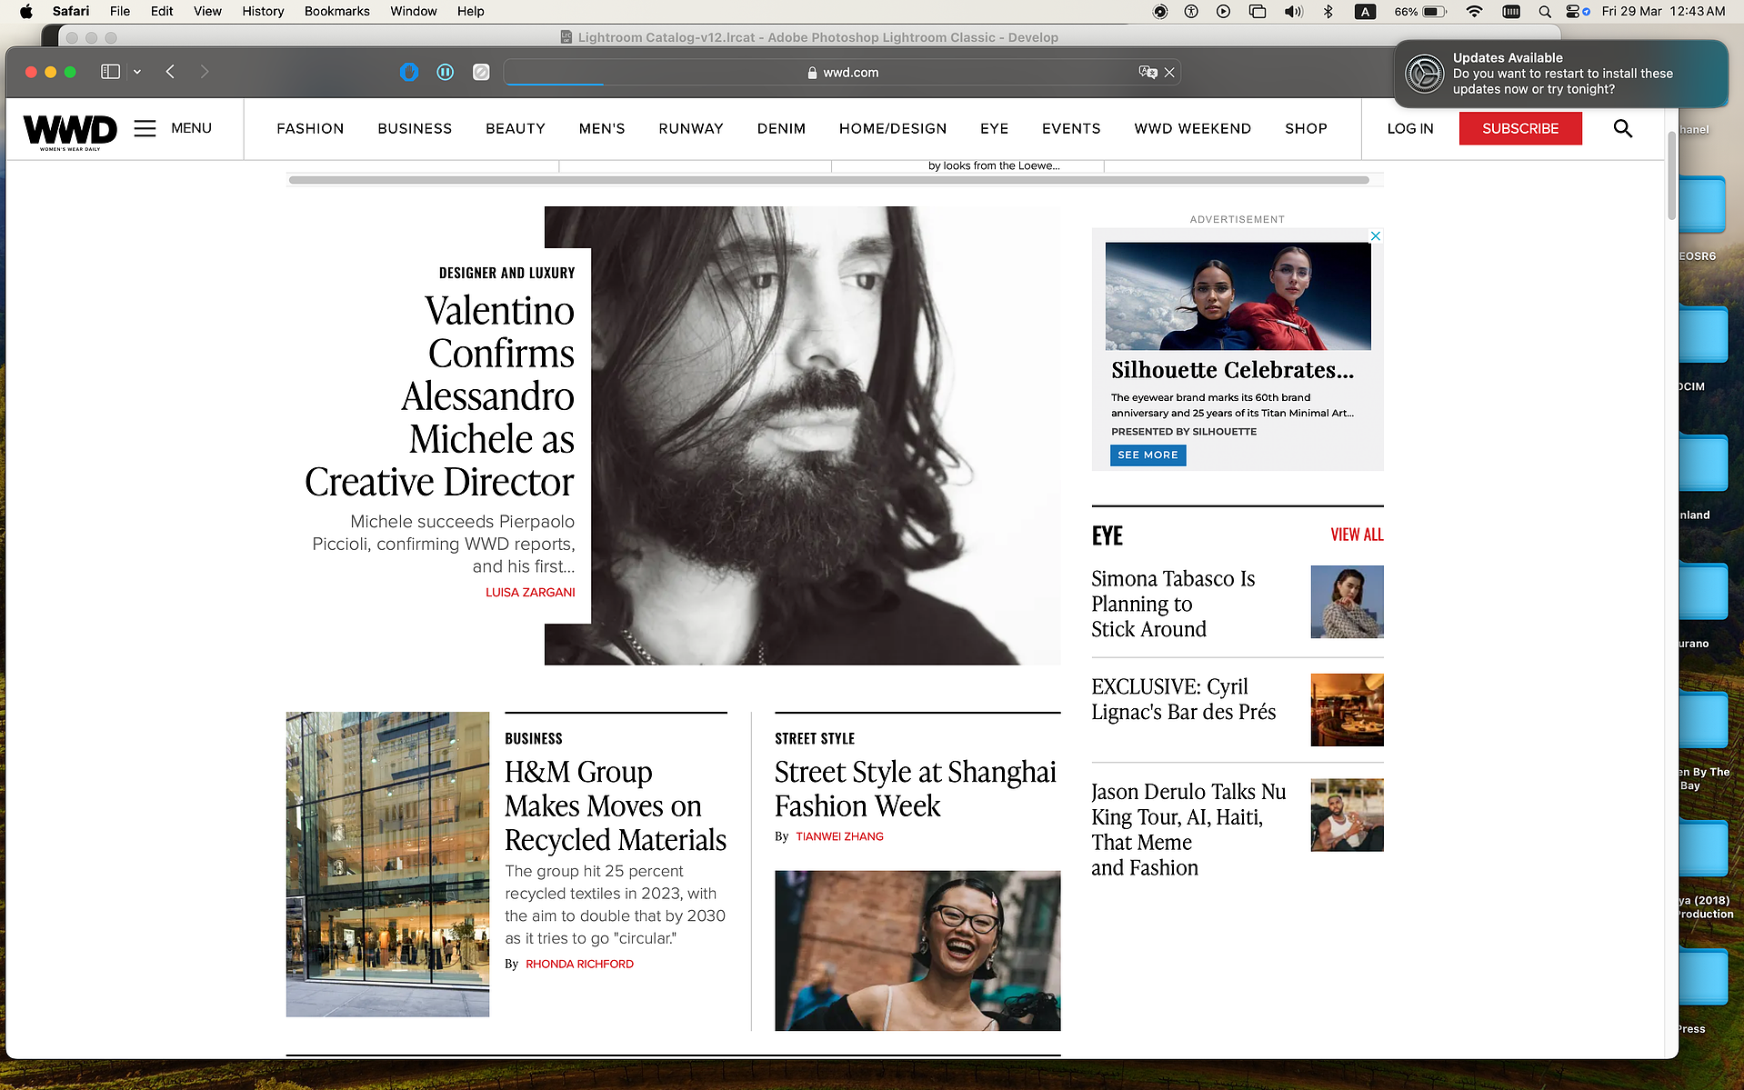Screen dimensions: 1744x1090
Task: Click VIEW ALL in the EYE section
Action: 1357,535
